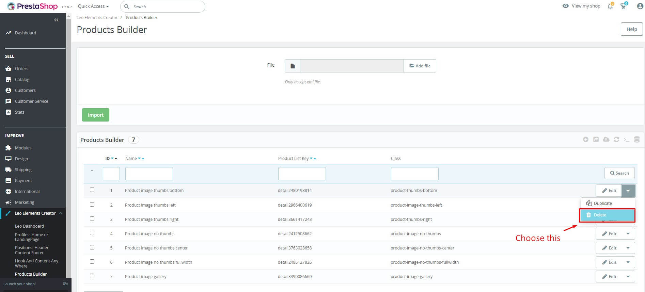Click the database stack icon in the panel header
Screen dimensions: 645x292
(x=637, y=140)
